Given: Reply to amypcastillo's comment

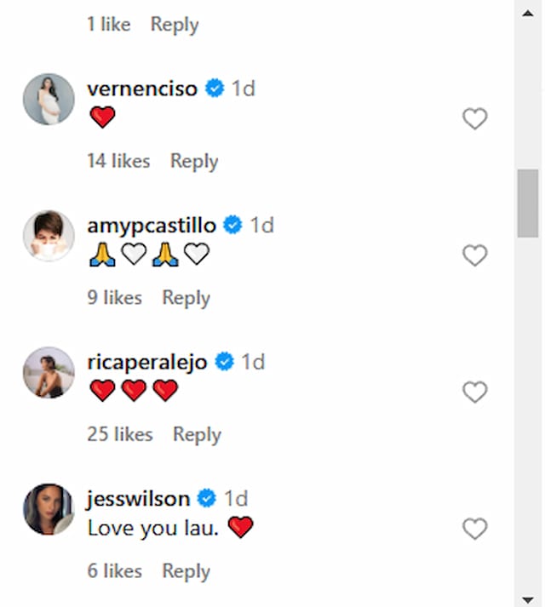Looking at the screenshot, I should [186, 298].
